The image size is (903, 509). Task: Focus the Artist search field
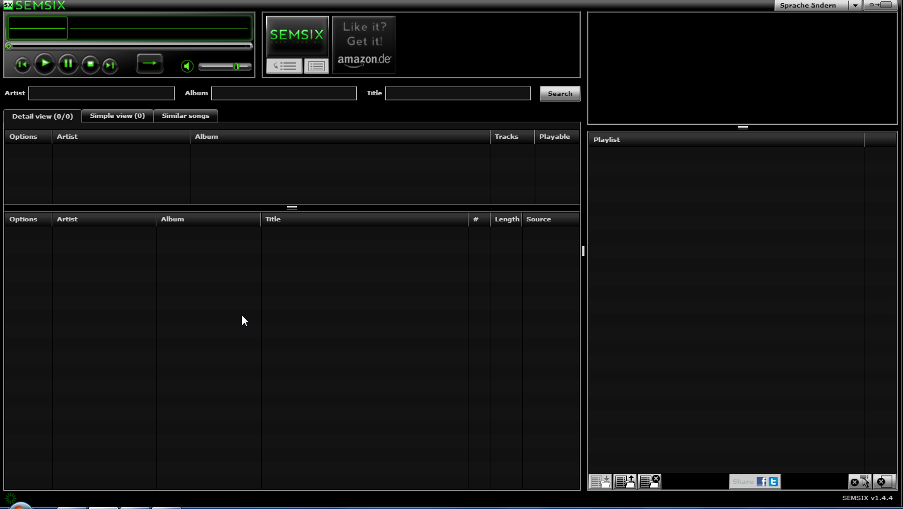(102, 93)
